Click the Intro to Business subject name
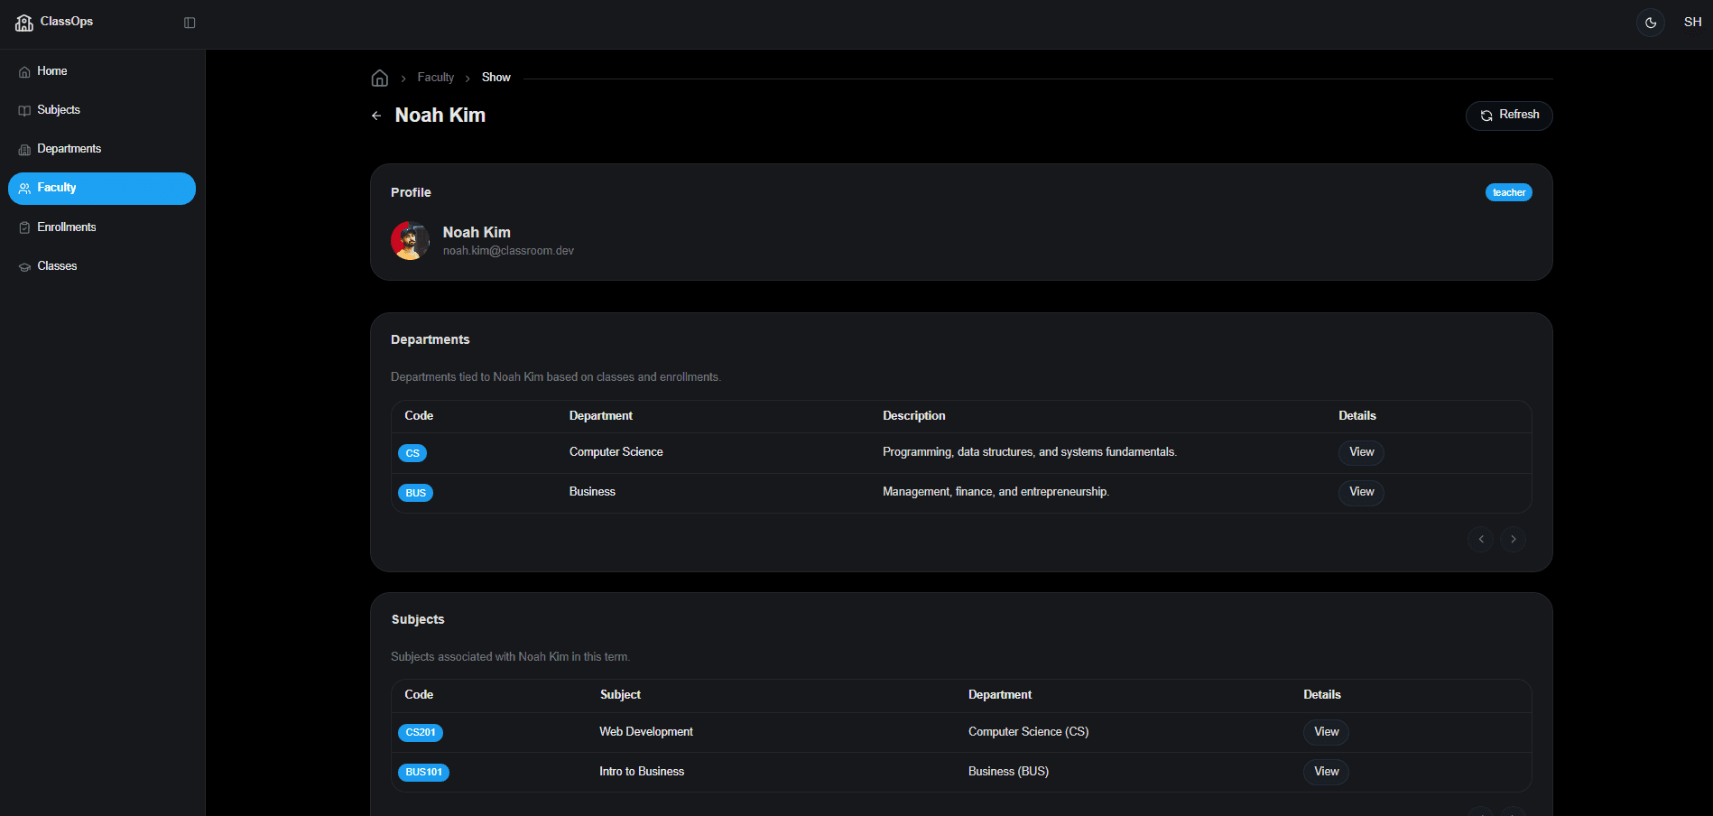The image size is (1713, 816). (x=642, y=772)
